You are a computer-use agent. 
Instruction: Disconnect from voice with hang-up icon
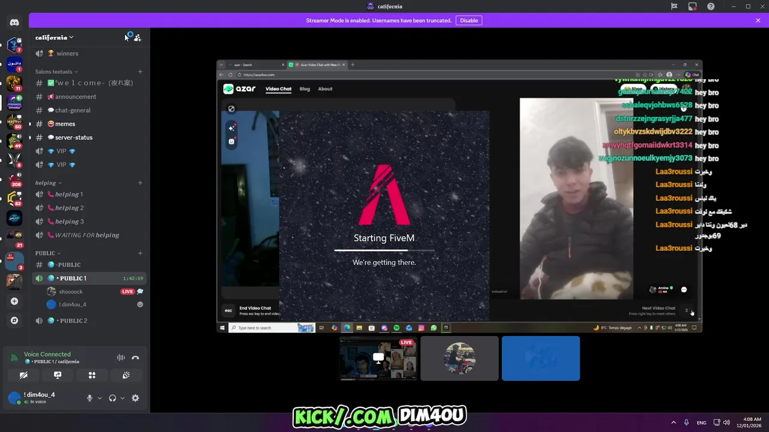pos(135,358)
